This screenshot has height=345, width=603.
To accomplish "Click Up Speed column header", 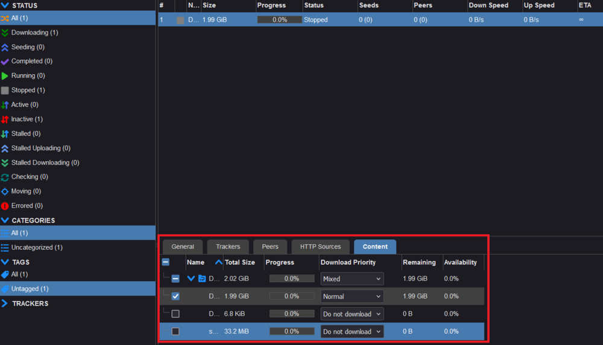I will [549, 5].
